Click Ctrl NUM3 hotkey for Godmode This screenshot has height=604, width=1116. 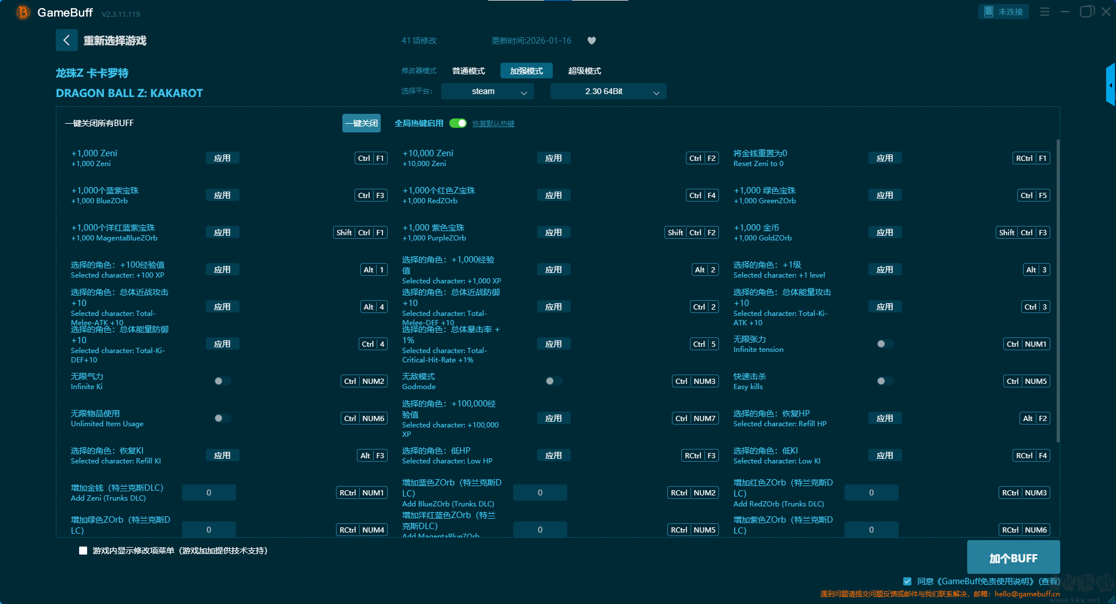[x=696, y=381]
